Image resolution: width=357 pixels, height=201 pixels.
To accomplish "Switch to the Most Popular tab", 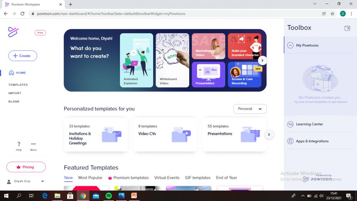I will point(90,178).
